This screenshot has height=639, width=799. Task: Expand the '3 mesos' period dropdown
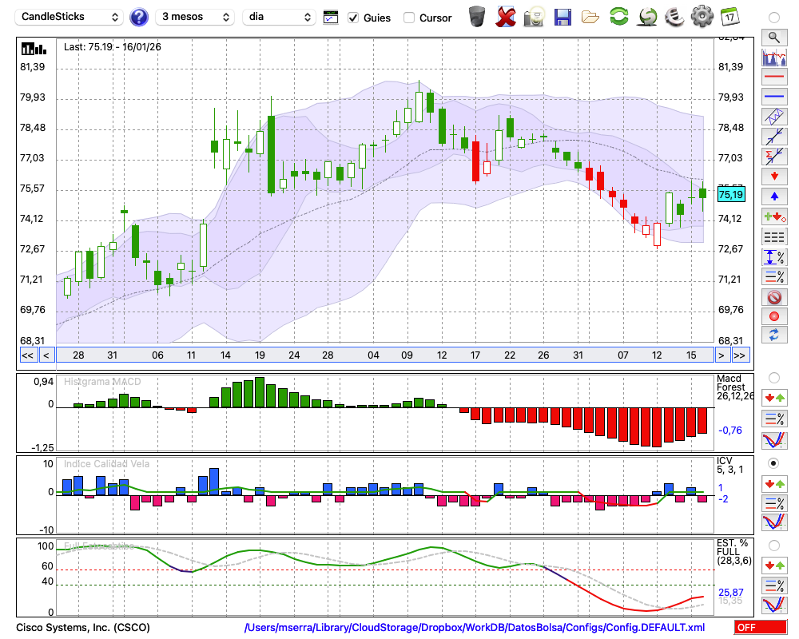click(195, 17)
